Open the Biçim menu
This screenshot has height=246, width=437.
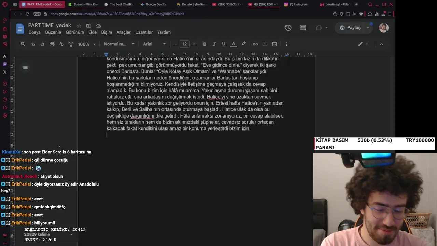[x=107, y=32]
